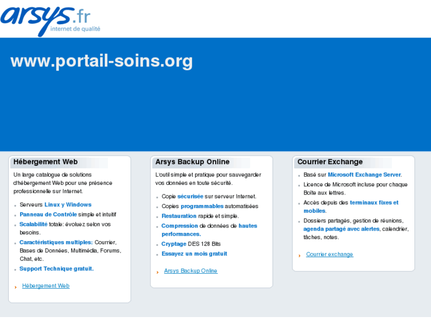The width and height of the screenshot is (431, 323).
Task: Click the www.portail-soins.org heading
Action: (101, 61)
